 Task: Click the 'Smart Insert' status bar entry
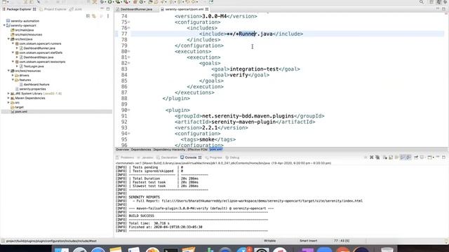pos(309,241)
